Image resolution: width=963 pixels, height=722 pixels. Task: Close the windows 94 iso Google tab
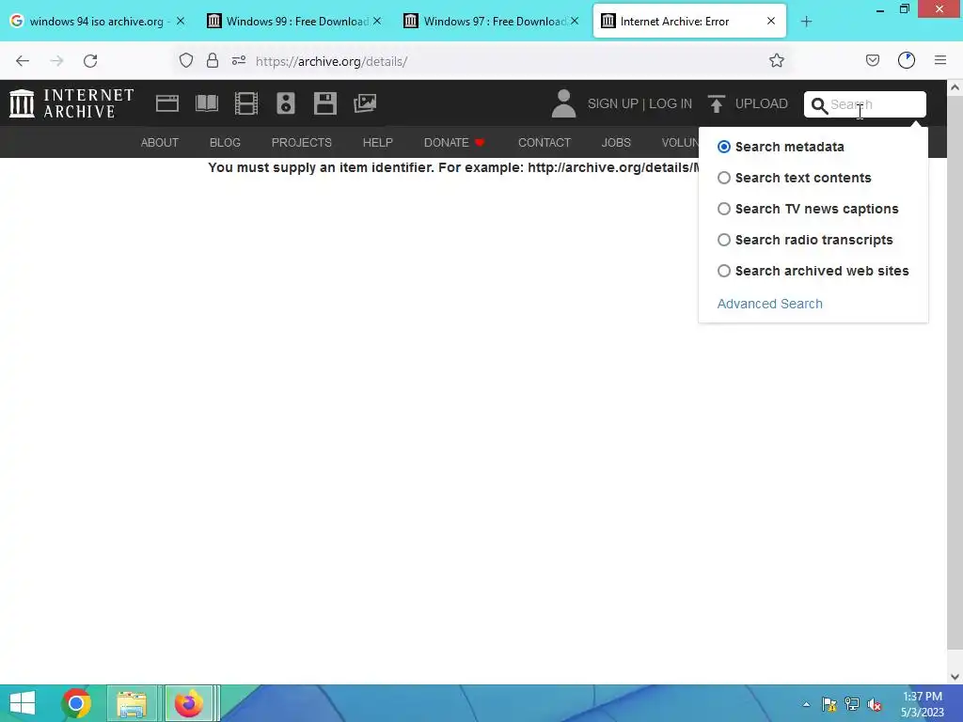coord(180,21)
